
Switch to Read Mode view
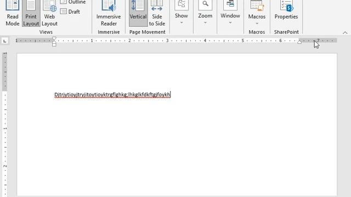(x=12, y=13)
